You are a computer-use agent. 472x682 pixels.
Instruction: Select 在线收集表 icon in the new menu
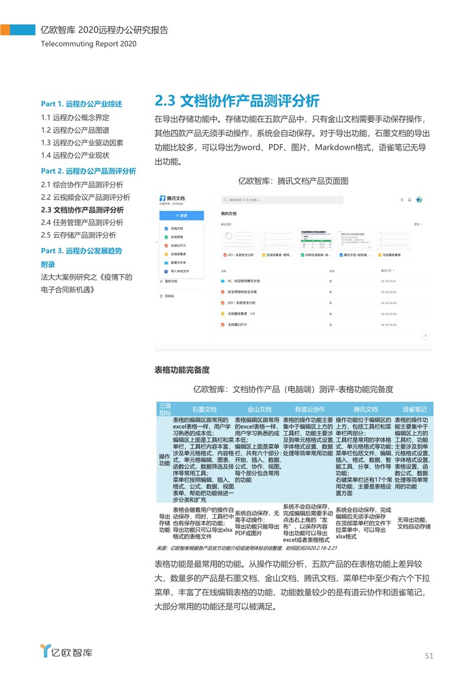click(x=166, y=254)
